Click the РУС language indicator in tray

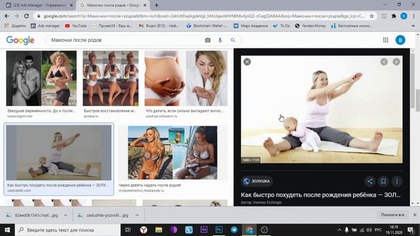tap(378, 230)
